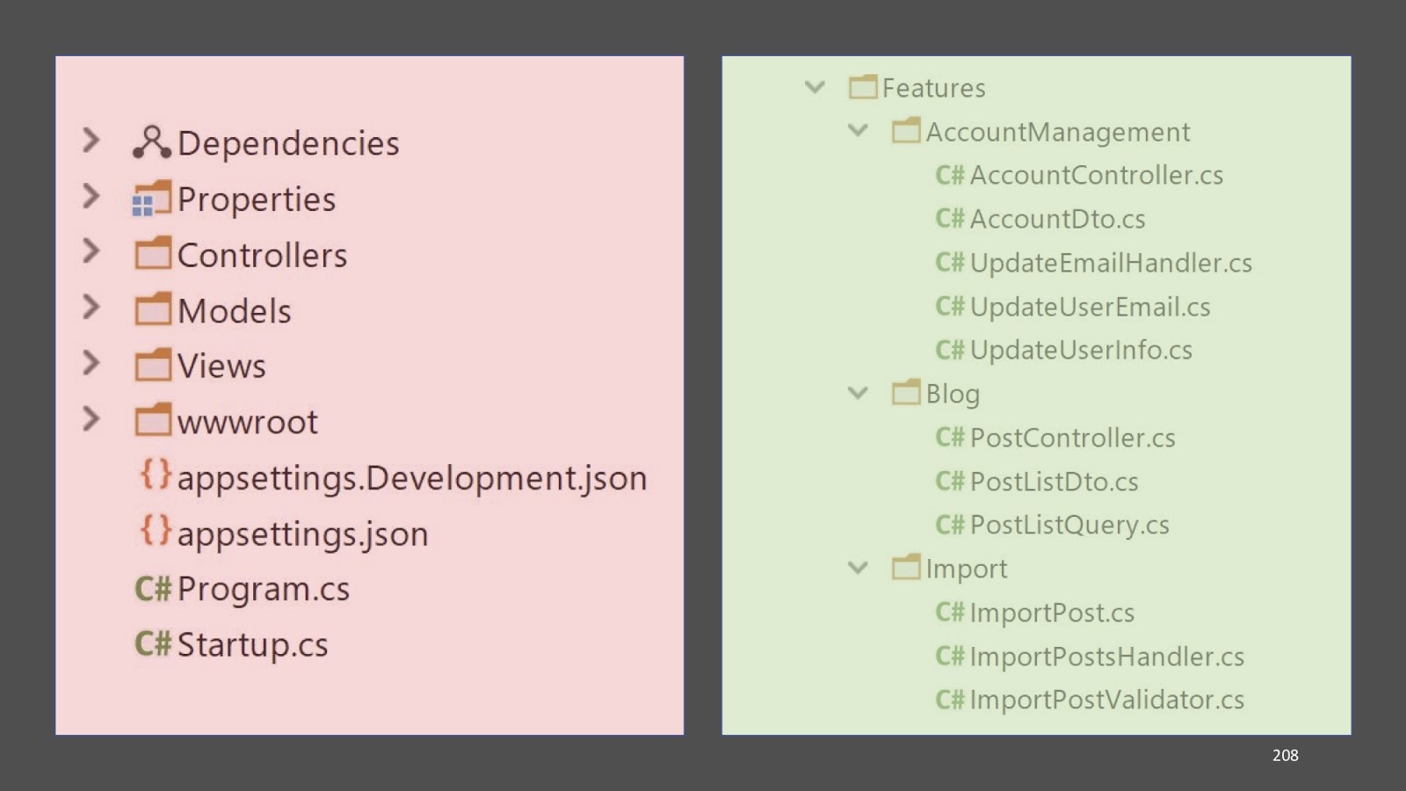Click the Blog folder icon

click(x=906, y=393)
